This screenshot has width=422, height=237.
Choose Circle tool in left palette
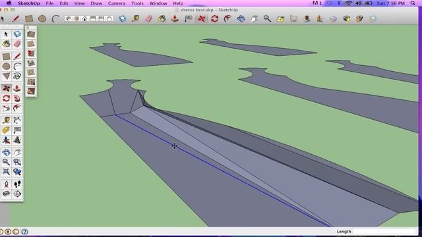6,66
